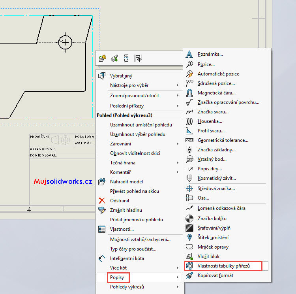Click the third context toolbar icon
Viewport: 296px width, 294px height.
point(126,58)
